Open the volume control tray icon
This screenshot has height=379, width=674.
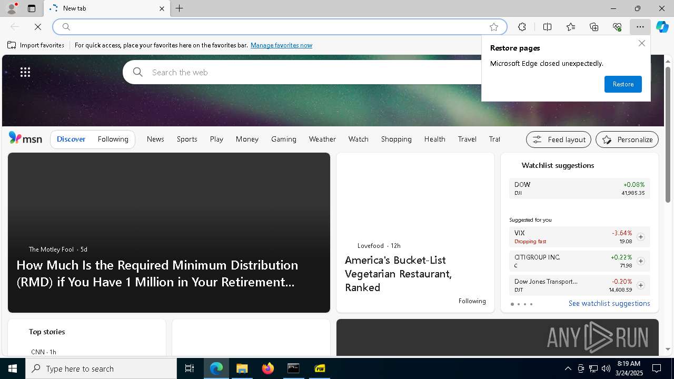pos(606,368)
